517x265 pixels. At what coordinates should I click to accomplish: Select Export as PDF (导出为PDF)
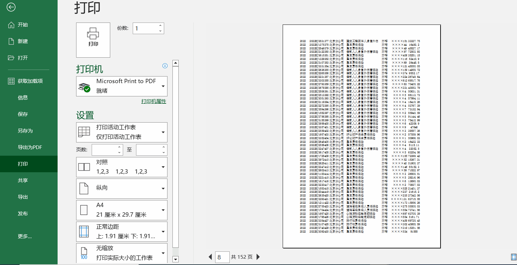[x=30, y=147]
